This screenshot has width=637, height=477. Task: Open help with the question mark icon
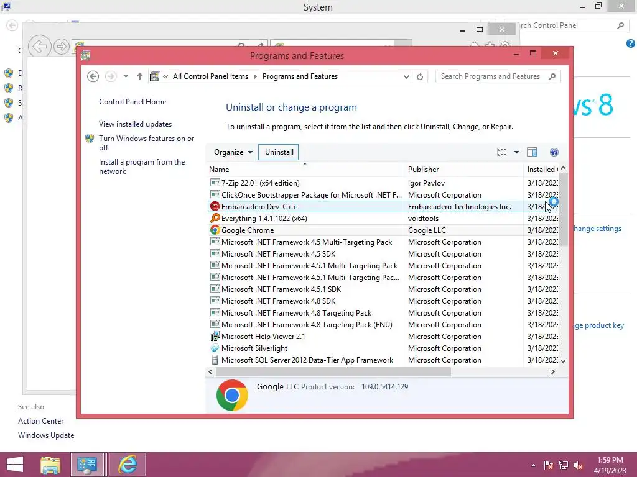point(554,152)
